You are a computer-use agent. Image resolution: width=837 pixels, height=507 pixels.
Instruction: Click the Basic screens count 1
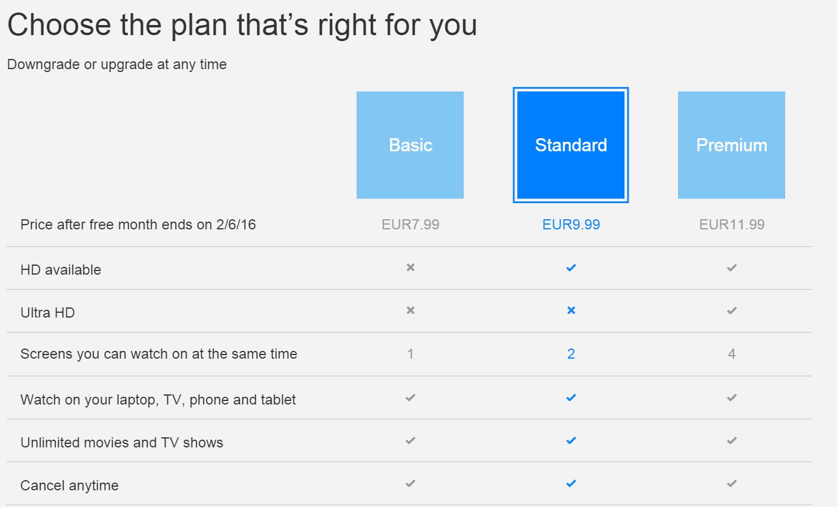pos(410,354)
